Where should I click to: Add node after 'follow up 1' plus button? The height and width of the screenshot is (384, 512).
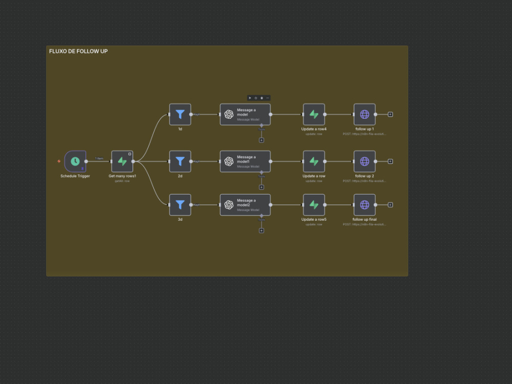390,114
